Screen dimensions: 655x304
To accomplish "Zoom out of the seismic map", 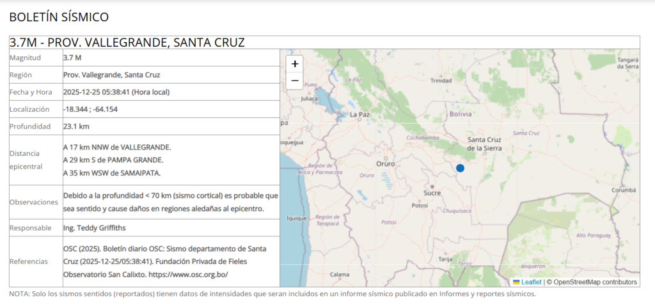I will point(294,80).
